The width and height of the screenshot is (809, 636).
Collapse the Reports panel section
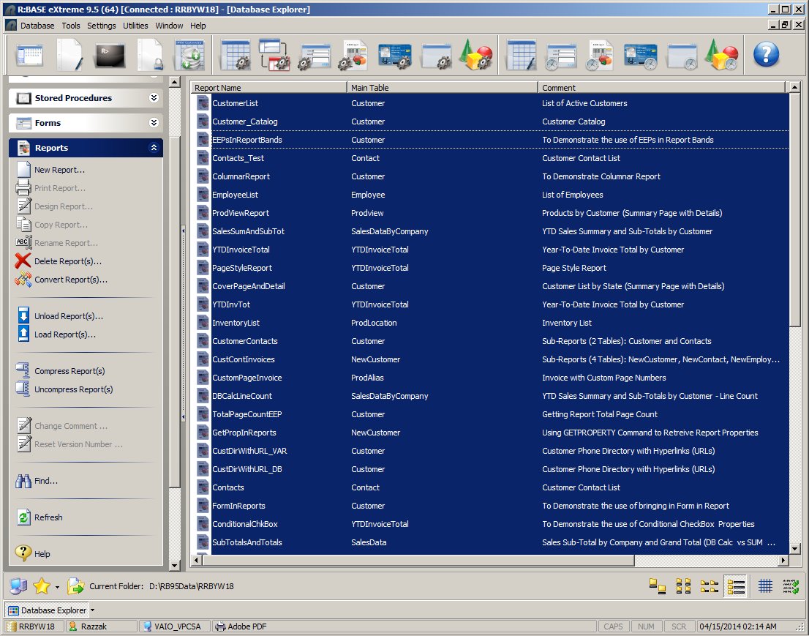click(154, 148)
